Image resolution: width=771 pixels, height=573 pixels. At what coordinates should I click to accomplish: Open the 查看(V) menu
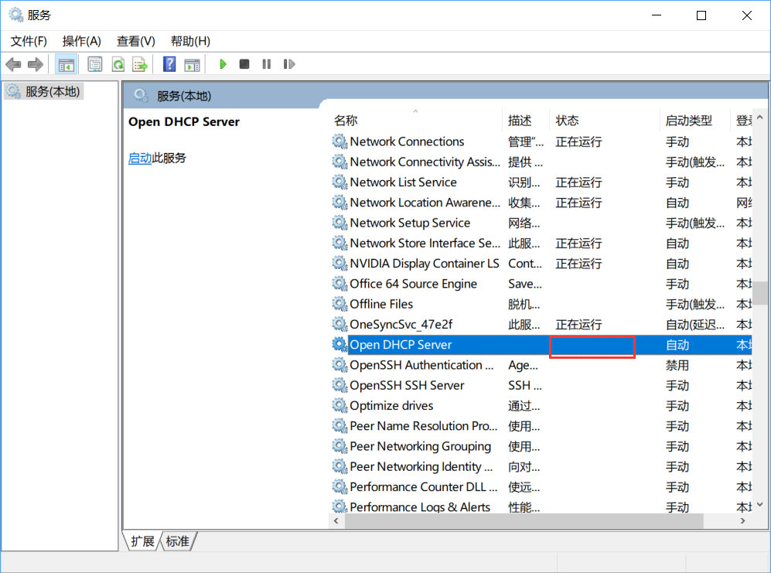135,41
